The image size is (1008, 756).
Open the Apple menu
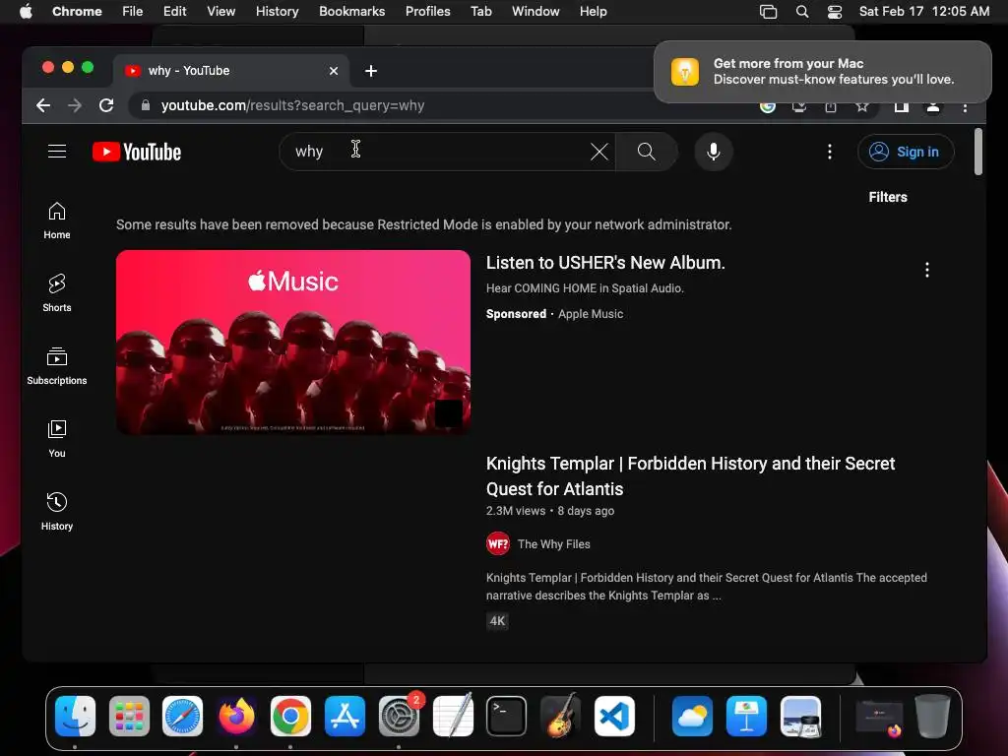coord(26,12)
